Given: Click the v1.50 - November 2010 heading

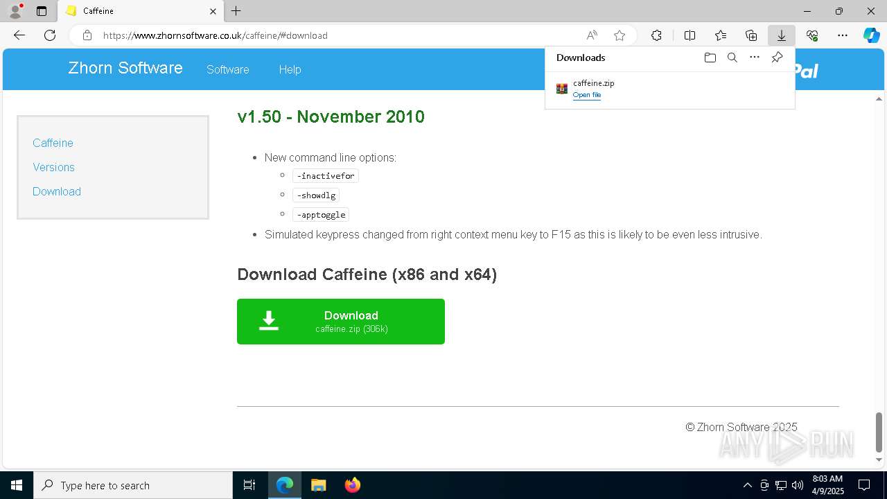Looking at the screenshot, I should pos(331,116).
